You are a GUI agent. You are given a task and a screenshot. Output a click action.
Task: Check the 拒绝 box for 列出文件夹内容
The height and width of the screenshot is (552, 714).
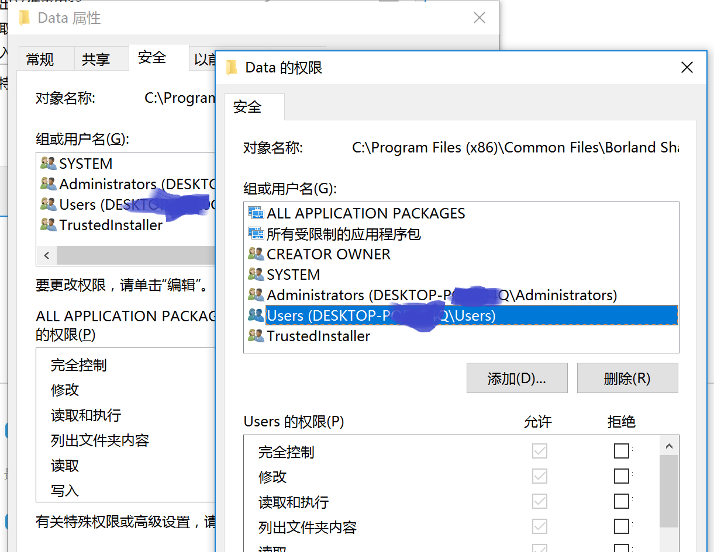622,526
